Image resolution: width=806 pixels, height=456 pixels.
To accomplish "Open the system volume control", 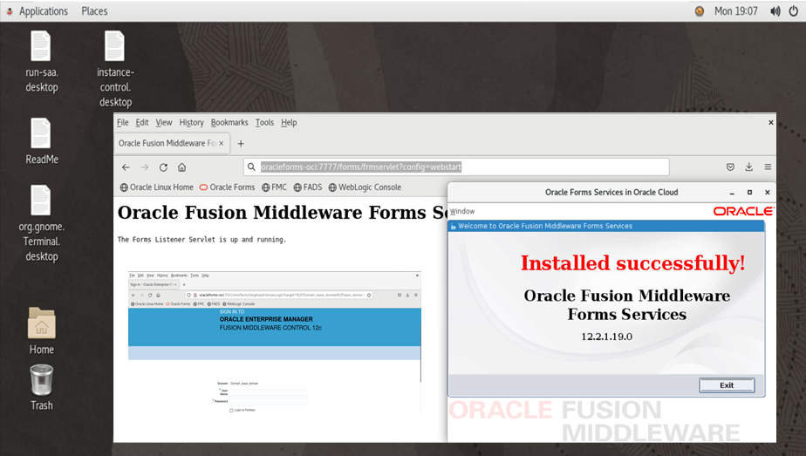I will tap(775, 10).
